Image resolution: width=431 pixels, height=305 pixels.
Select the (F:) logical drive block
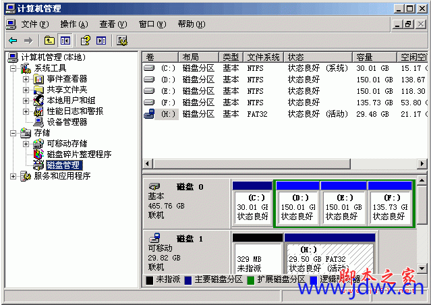(390, 204)
